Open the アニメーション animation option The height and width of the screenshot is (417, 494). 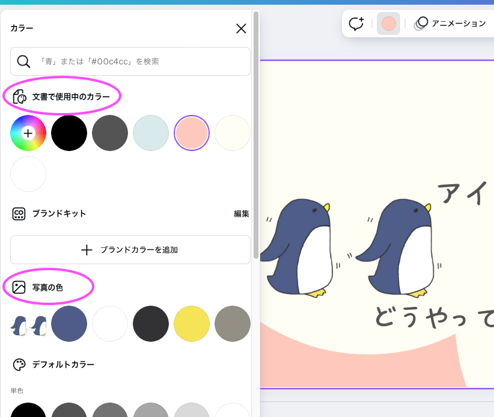tap(451, 23)
